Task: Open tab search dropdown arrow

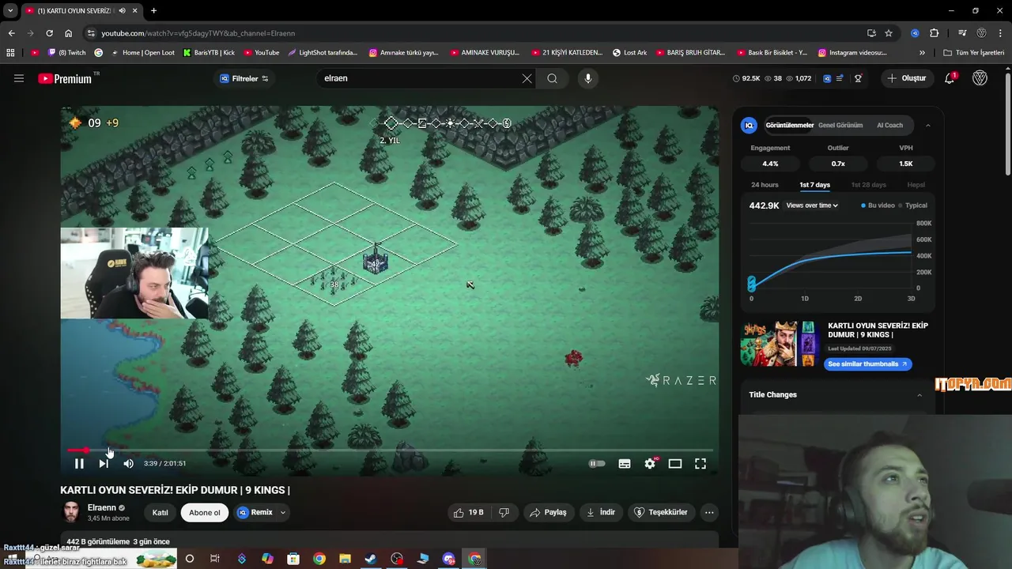Action: (10, 11)
